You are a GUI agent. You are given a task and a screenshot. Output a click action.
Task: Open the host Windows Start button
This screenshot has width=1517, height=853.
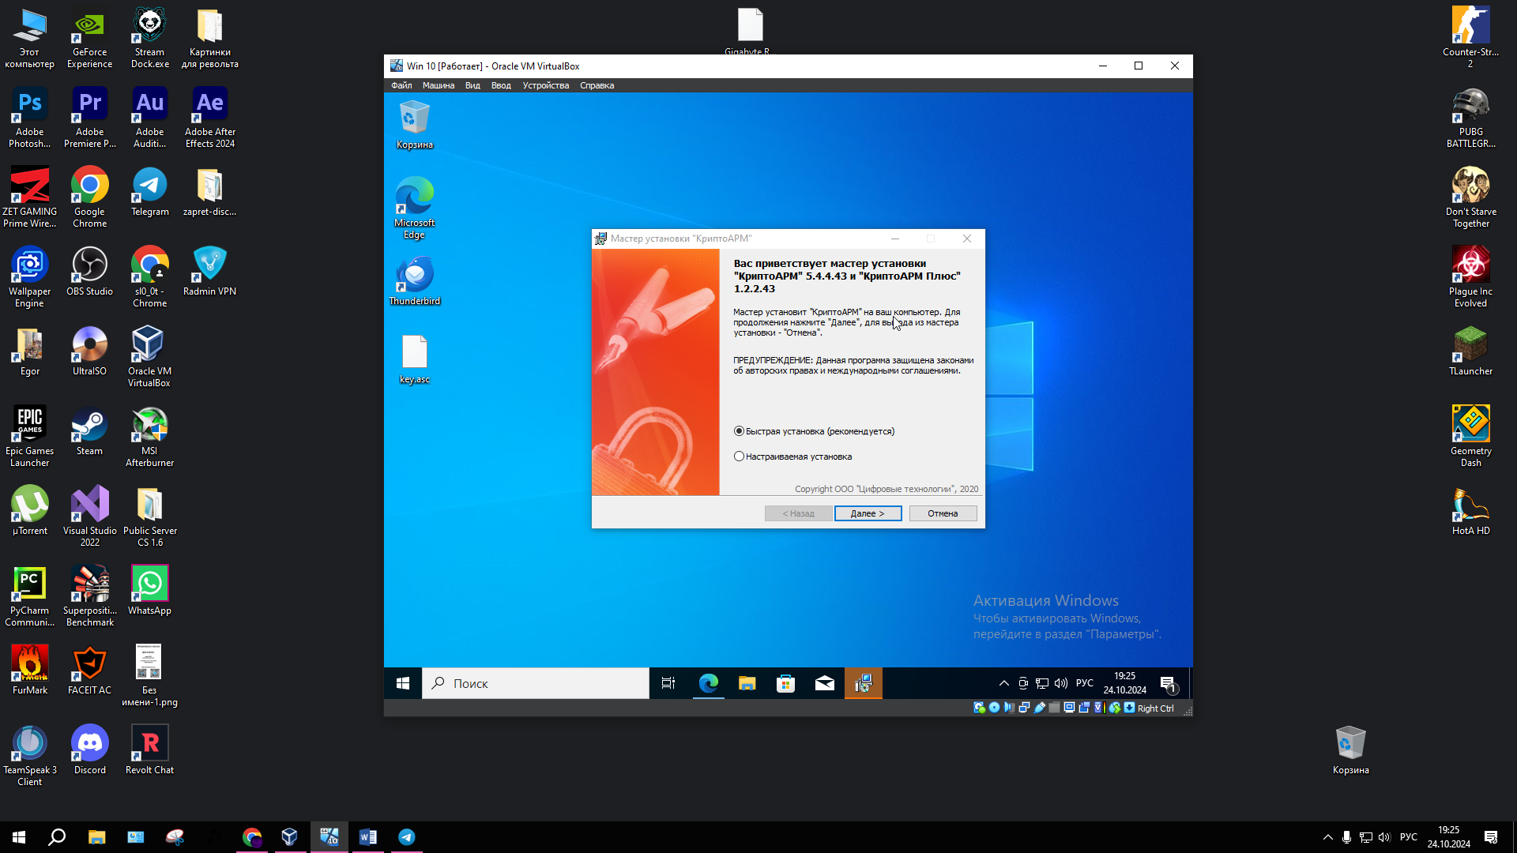tap(19, 837)
